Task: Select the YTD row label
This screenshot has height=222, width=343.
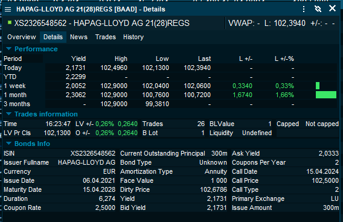Action: [x=10, y=77]
